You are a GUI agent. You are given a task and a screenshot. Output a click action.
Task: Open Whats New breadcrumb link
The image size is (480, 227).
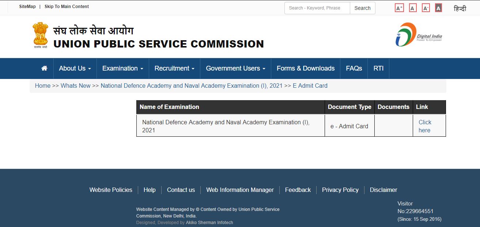click(x=75, y=86)
